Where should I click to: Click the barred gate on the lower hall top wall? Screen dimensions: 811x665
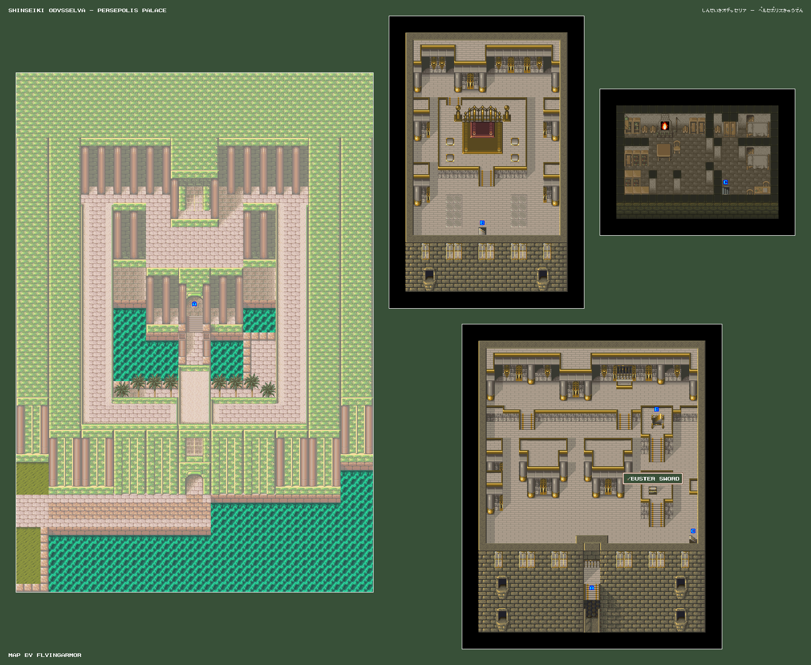click(x=624, y=373)
